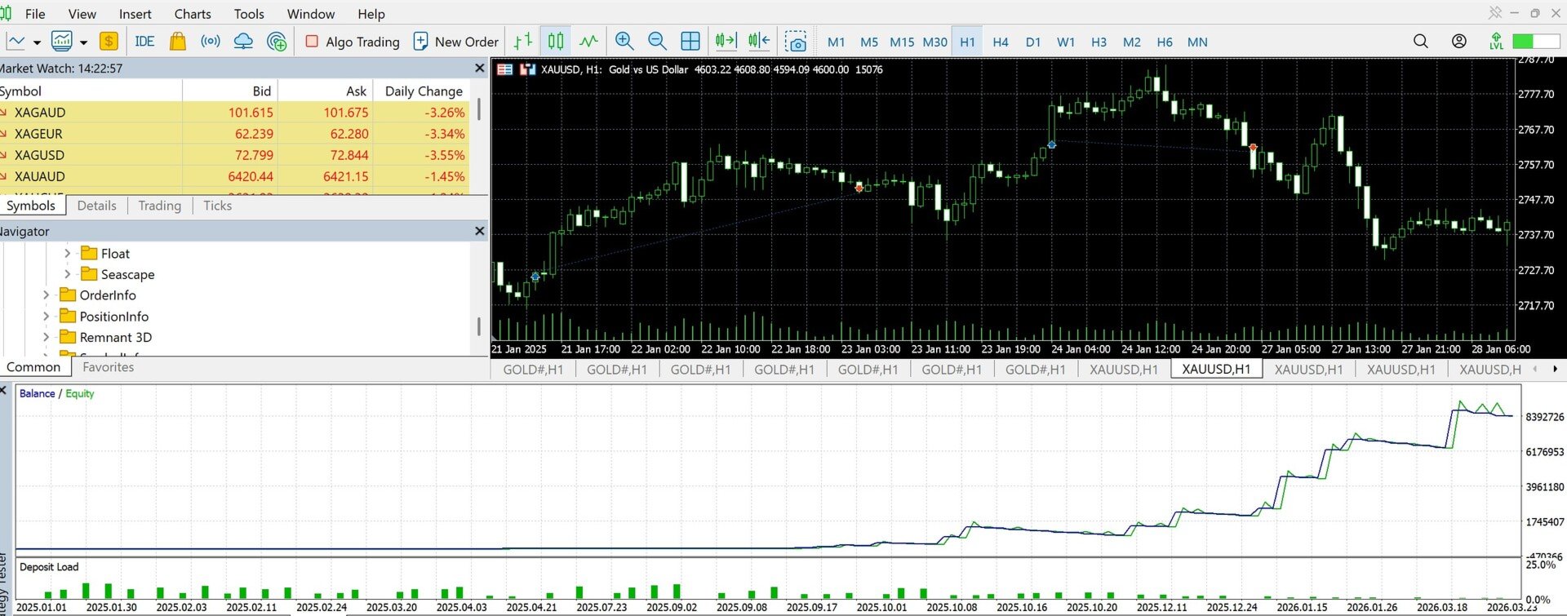Image resolution: width=1567 pixels, height=616 pixels.
Task: Switch chart to candlesticks style
Action: [556, 41]
